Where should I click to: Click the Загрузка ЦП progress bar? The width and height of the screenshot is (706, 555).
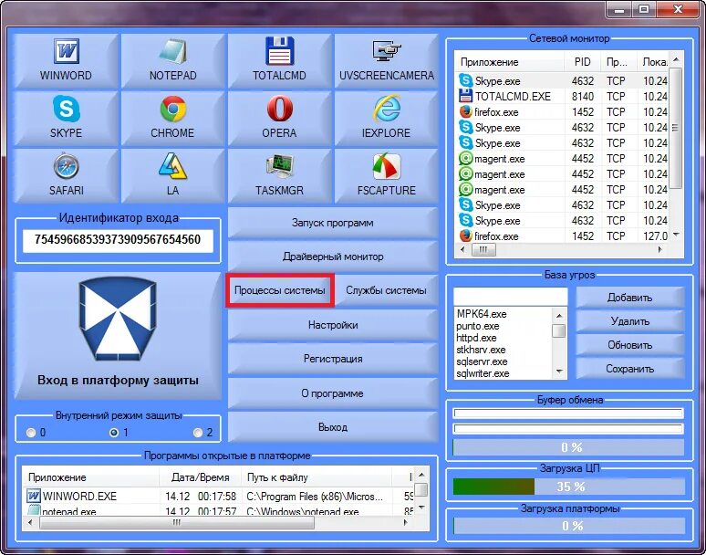(x=568, y=487)
